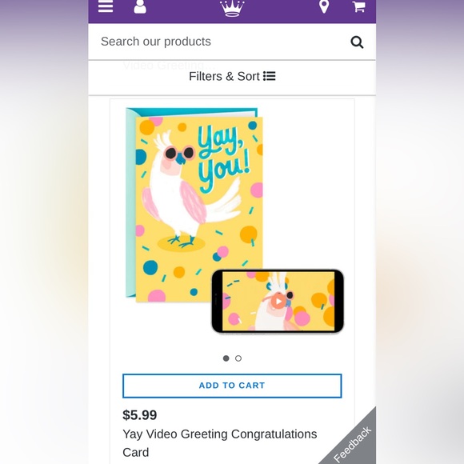464x464 pixels.
Task: Play the video preview on phone
Action: [x=278, y=302]
